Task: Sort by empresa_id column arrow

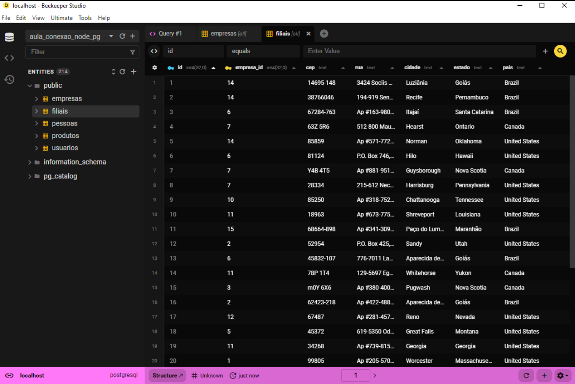Action: pos(294,68)
